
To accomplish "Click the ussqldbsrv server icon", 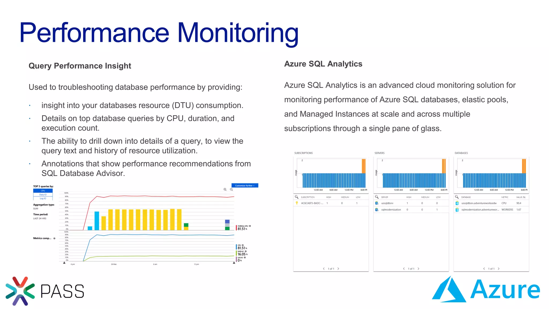I will point(377,203).
